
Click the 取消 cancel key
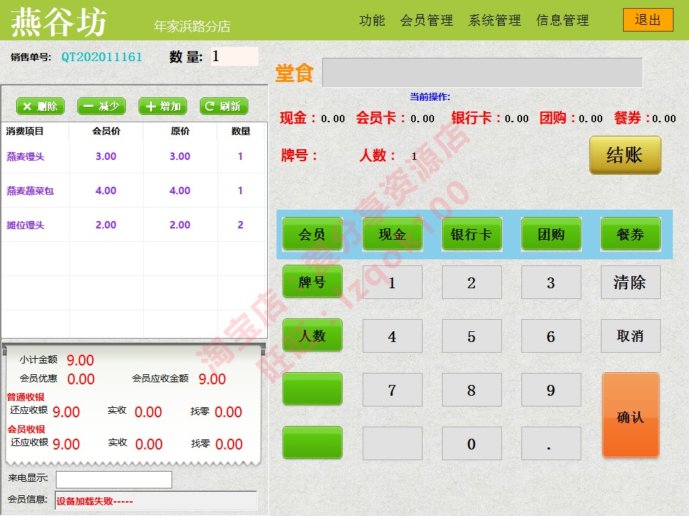pyautogui.click(x=630, y=336)
